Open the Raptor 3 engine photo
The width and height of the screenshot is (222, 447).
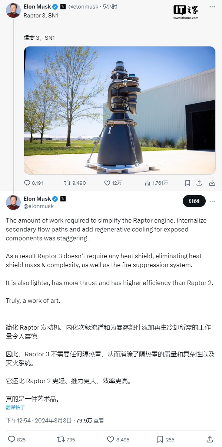119,110
